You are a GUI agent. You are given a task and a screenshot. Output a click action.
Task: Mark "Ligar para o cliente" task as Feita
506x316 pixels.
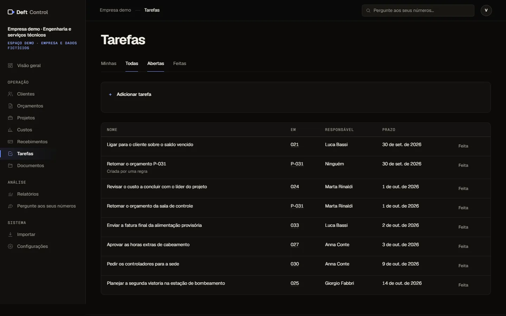click(463, 146)
